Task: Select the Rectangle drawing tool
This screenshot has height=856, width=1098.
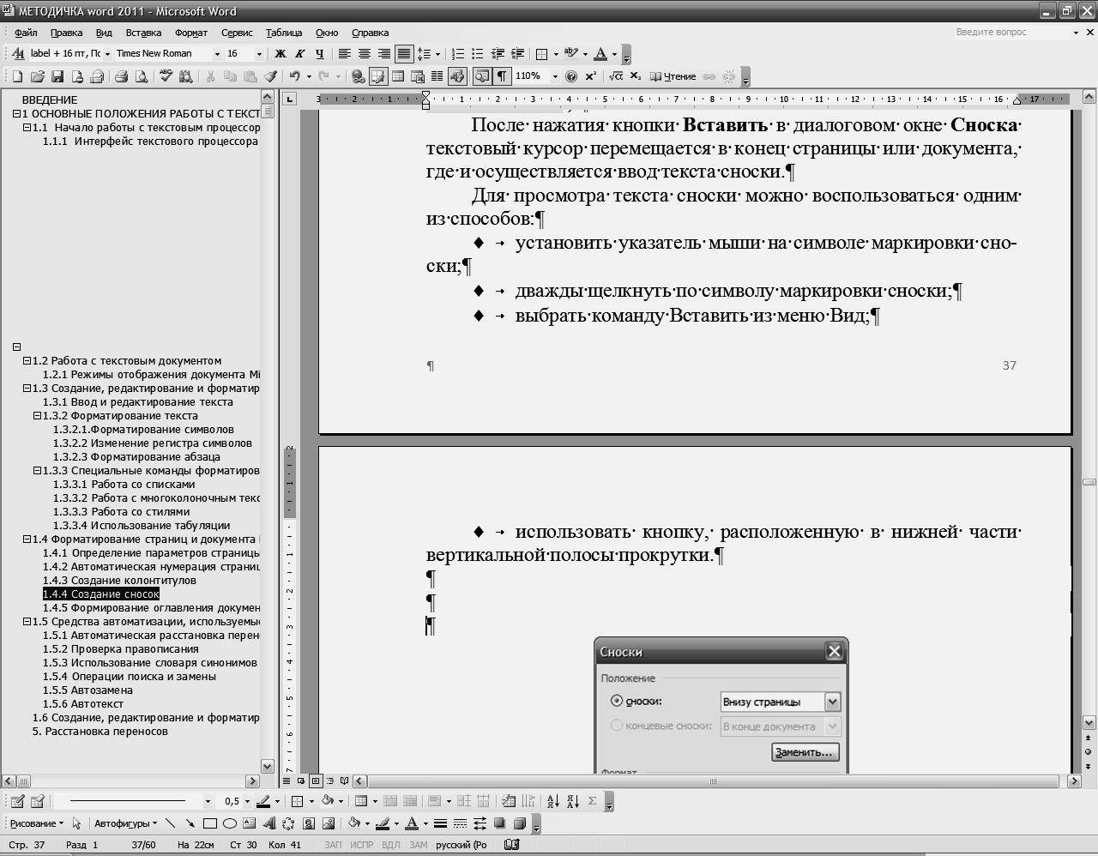Action: [209, 823]
